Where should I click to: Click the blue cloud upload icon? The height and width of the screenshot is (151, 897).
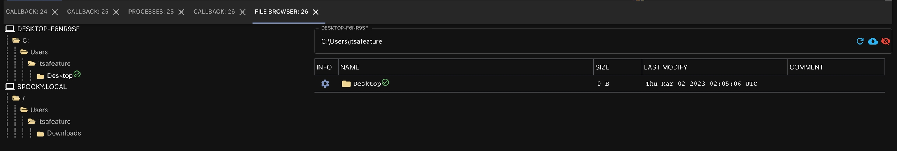coord(872,41)
